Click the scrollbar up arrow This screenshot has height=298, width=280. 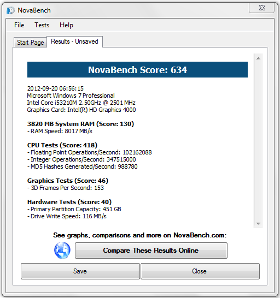(x=258, y=58)
